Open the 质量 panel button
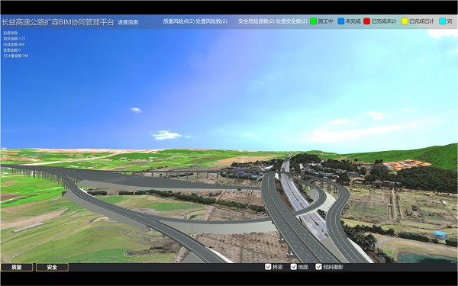Screen dimensions: 458x286 click(x=16, y=267)
